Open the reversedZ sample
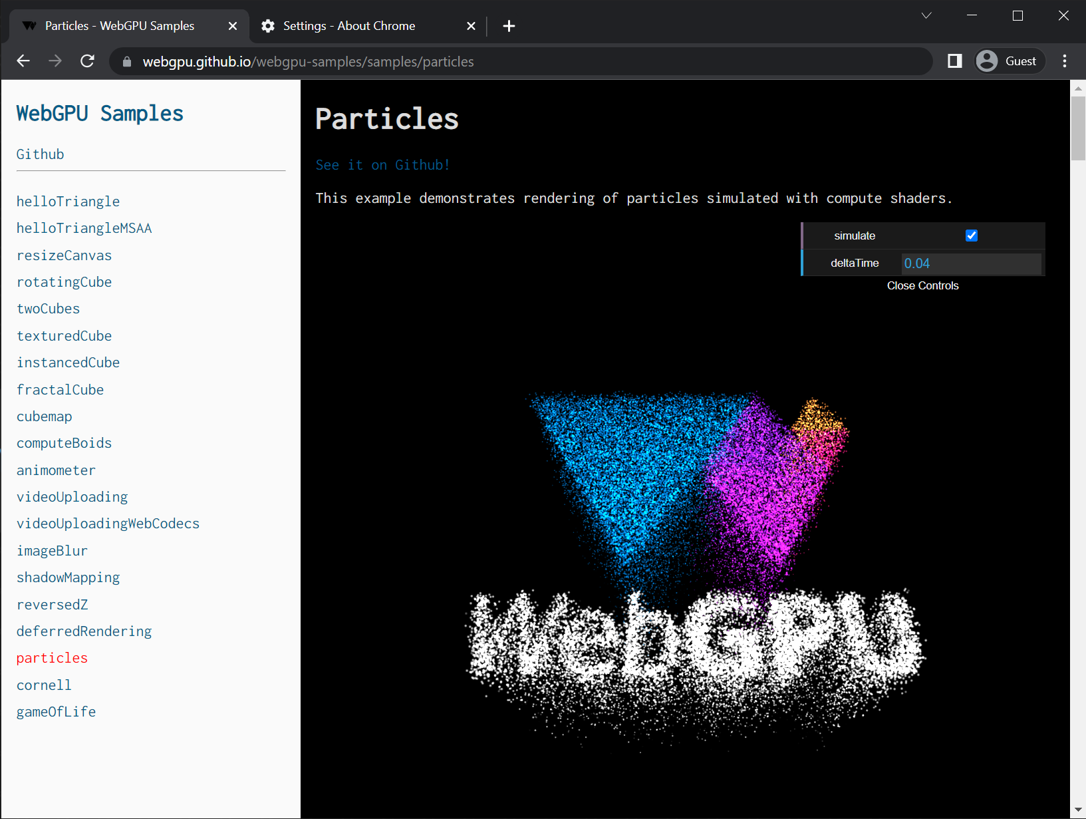This screenshot has height=819, width=1086. (x=53, y=605)
